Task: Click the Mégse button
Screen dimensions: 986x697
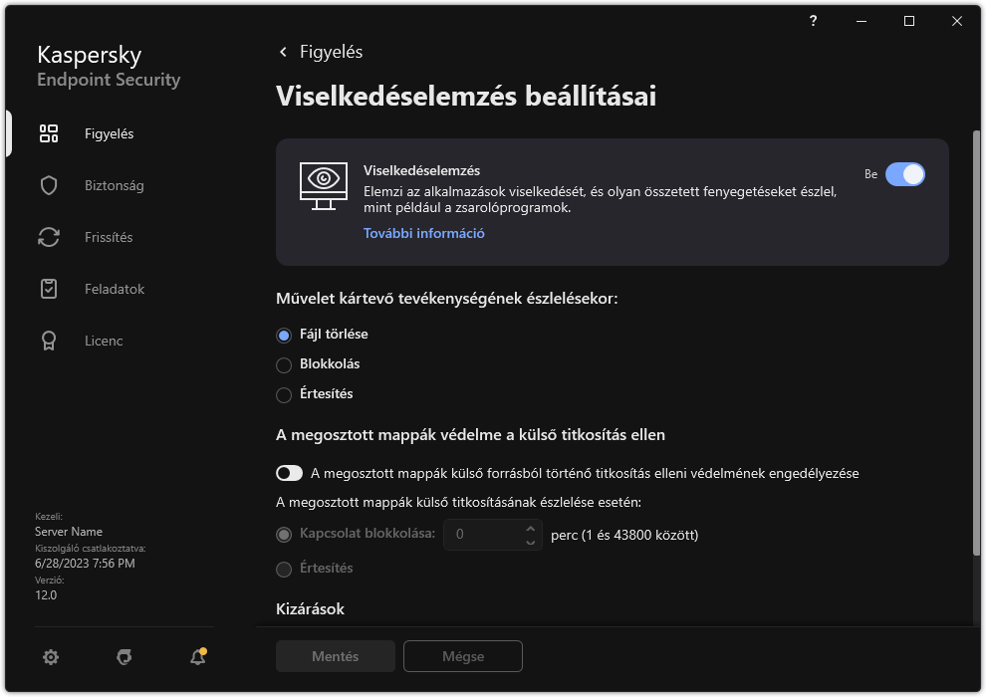Action: pos(462,656)
